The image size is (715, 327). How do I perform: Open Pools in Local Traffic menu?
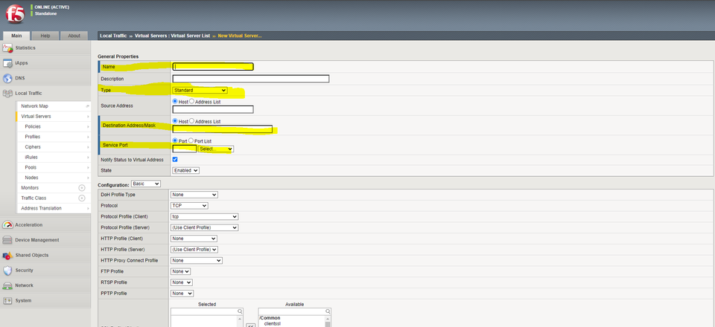(x=31, y=168)
